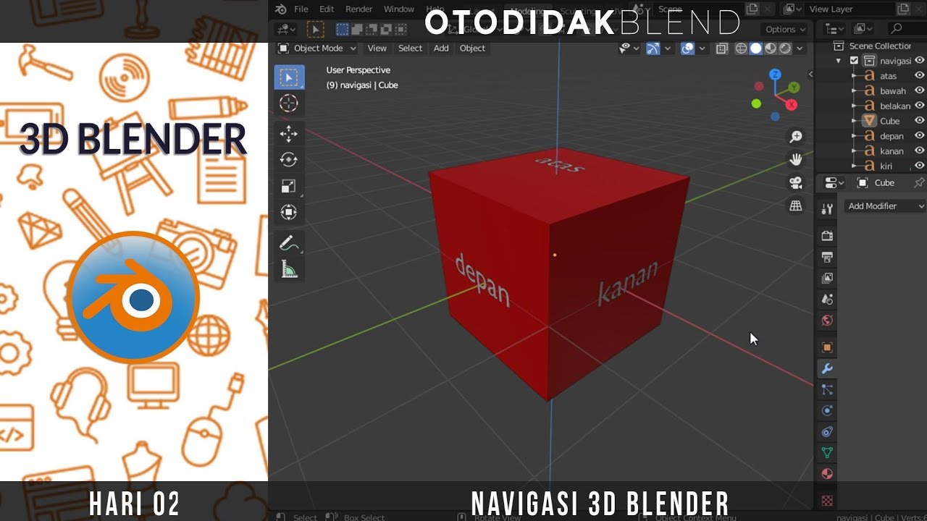
Task: Hide the belakan object via eye
Action: coord(919,106)
